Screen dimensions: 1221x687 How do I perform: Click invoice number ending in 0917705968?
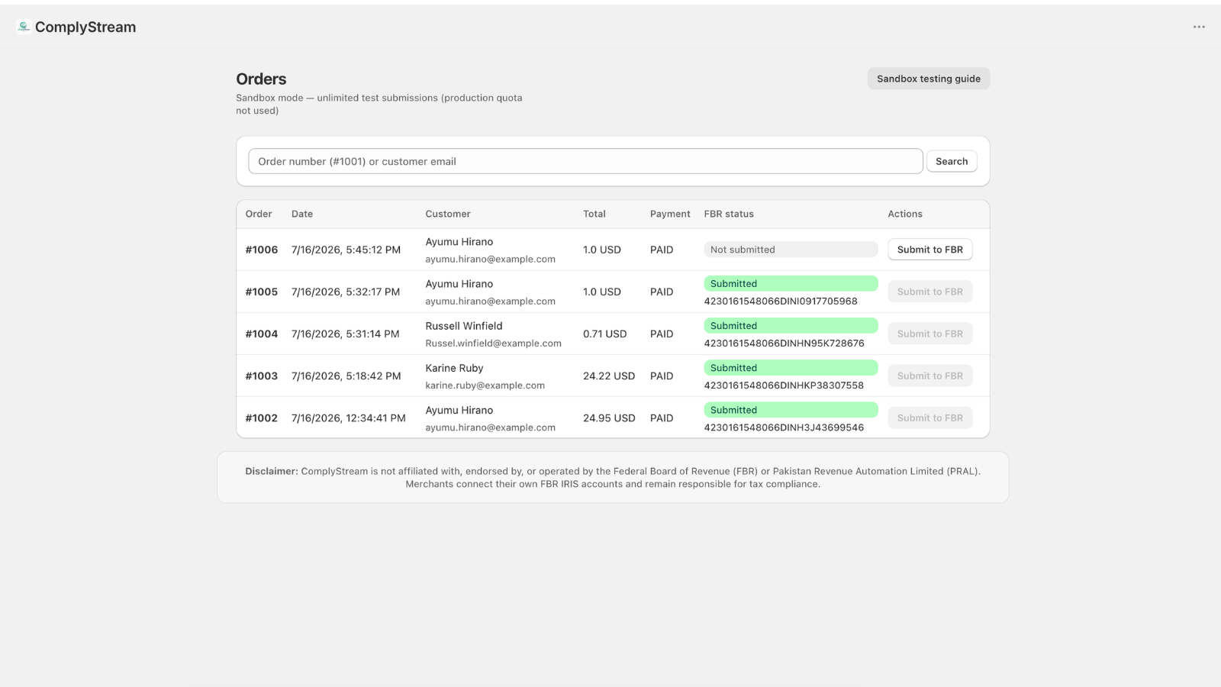[781, 302]
